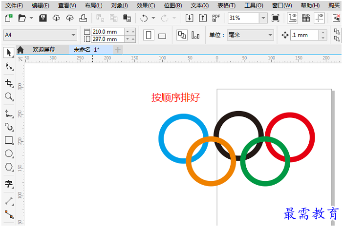Select the Text tool 字
The width and height of the screenshot is (343, 229).
tap(9, 184)
